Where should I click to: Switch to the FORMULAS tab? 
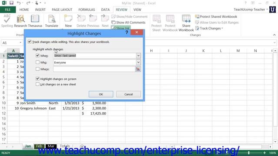tap(87, 10)
